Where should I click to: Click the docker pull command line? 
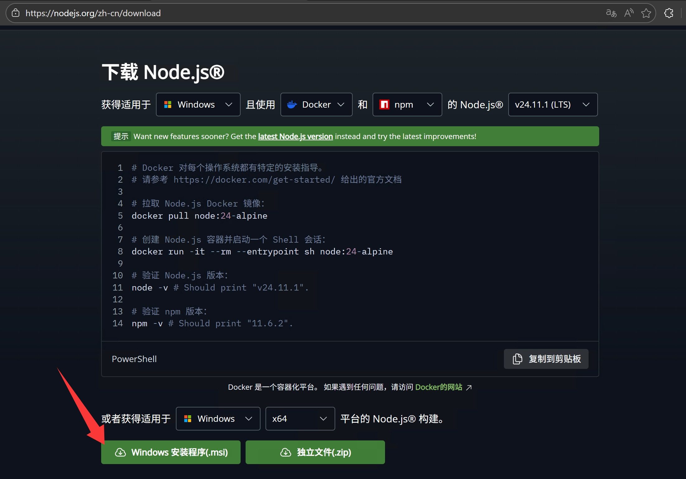[199, 216]
